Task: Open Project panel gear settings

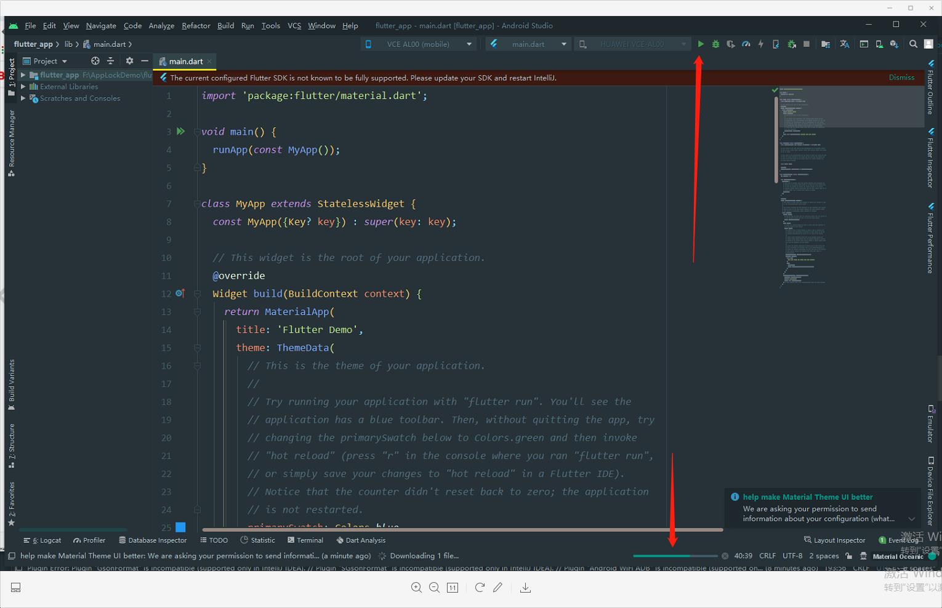Action: [129, 61]
